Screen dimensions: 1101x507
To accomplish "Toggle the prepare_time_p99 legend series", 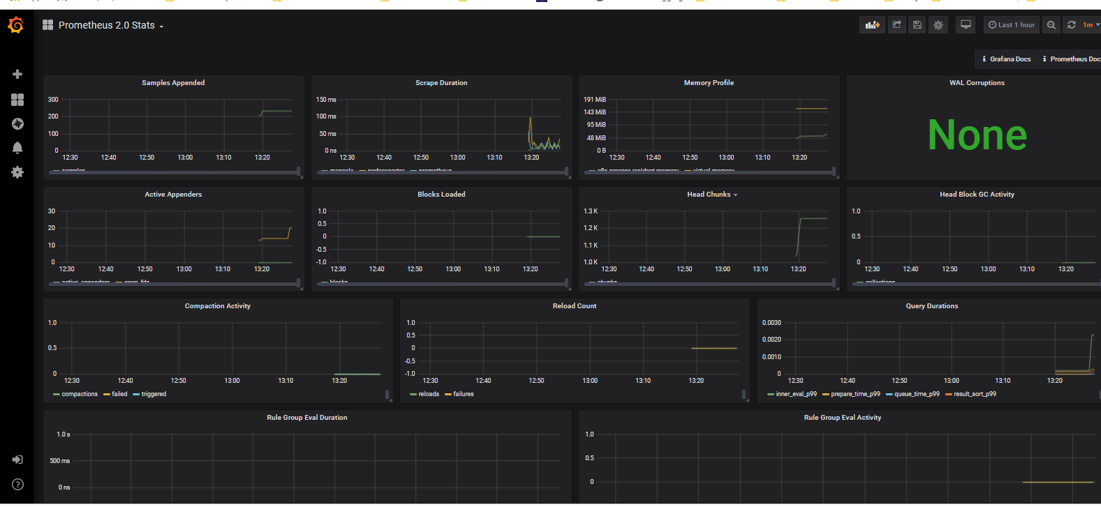I will coord(855,394).
